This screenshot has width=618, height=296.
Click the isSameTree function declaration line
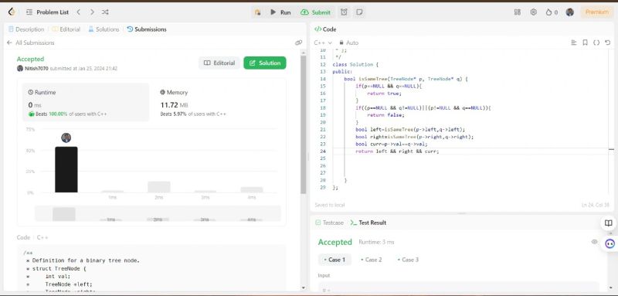pos(406,79)
